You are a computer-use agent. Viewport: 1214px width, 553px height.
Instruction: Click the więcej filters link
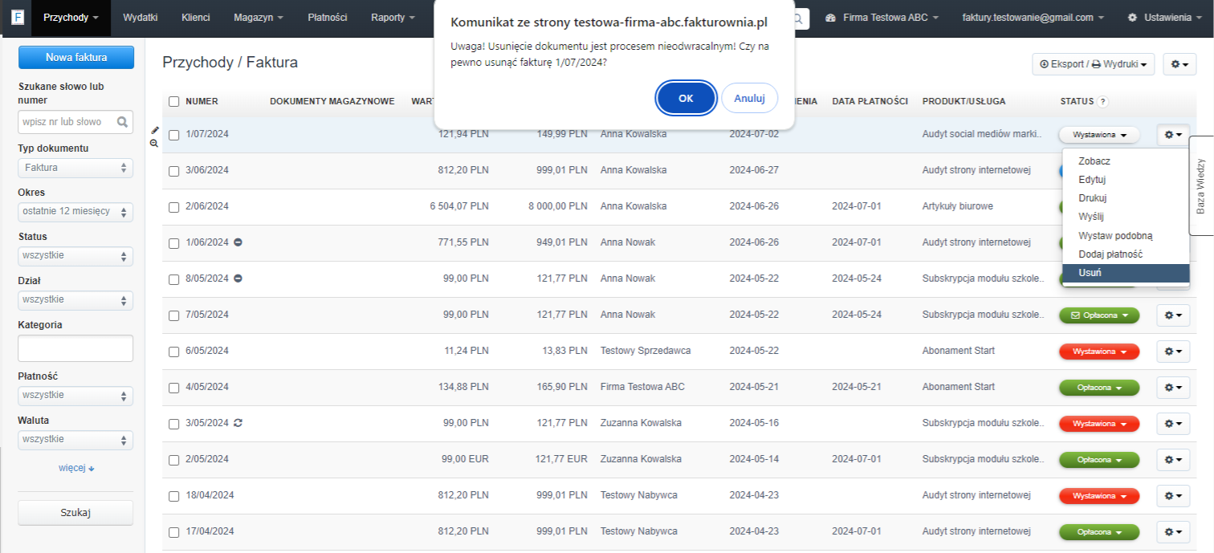coord(76,468)
